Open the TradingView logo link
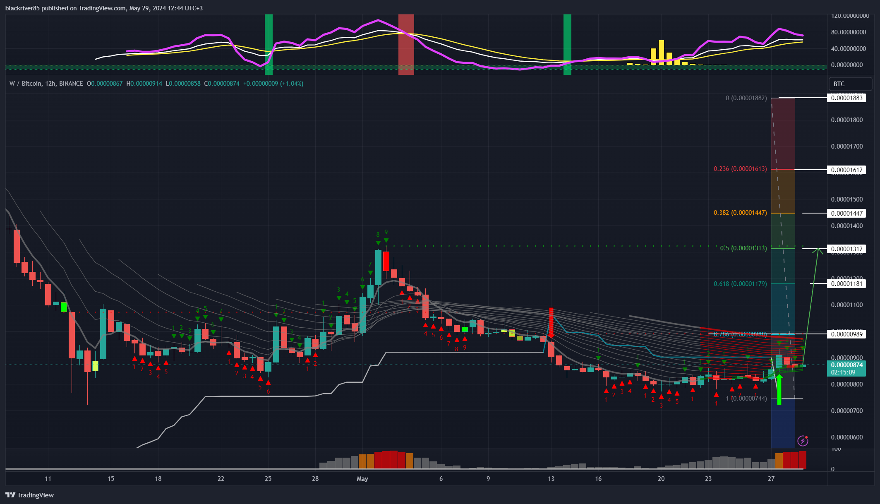Image resolution: width=880 pixels, height=504 pixels. (x=30, y=495)
